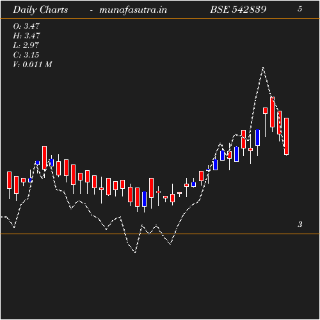The width and height of the screenshot is (320, 320).
Task: Click the "Daily Charts" title text
Action: [40, 10]
